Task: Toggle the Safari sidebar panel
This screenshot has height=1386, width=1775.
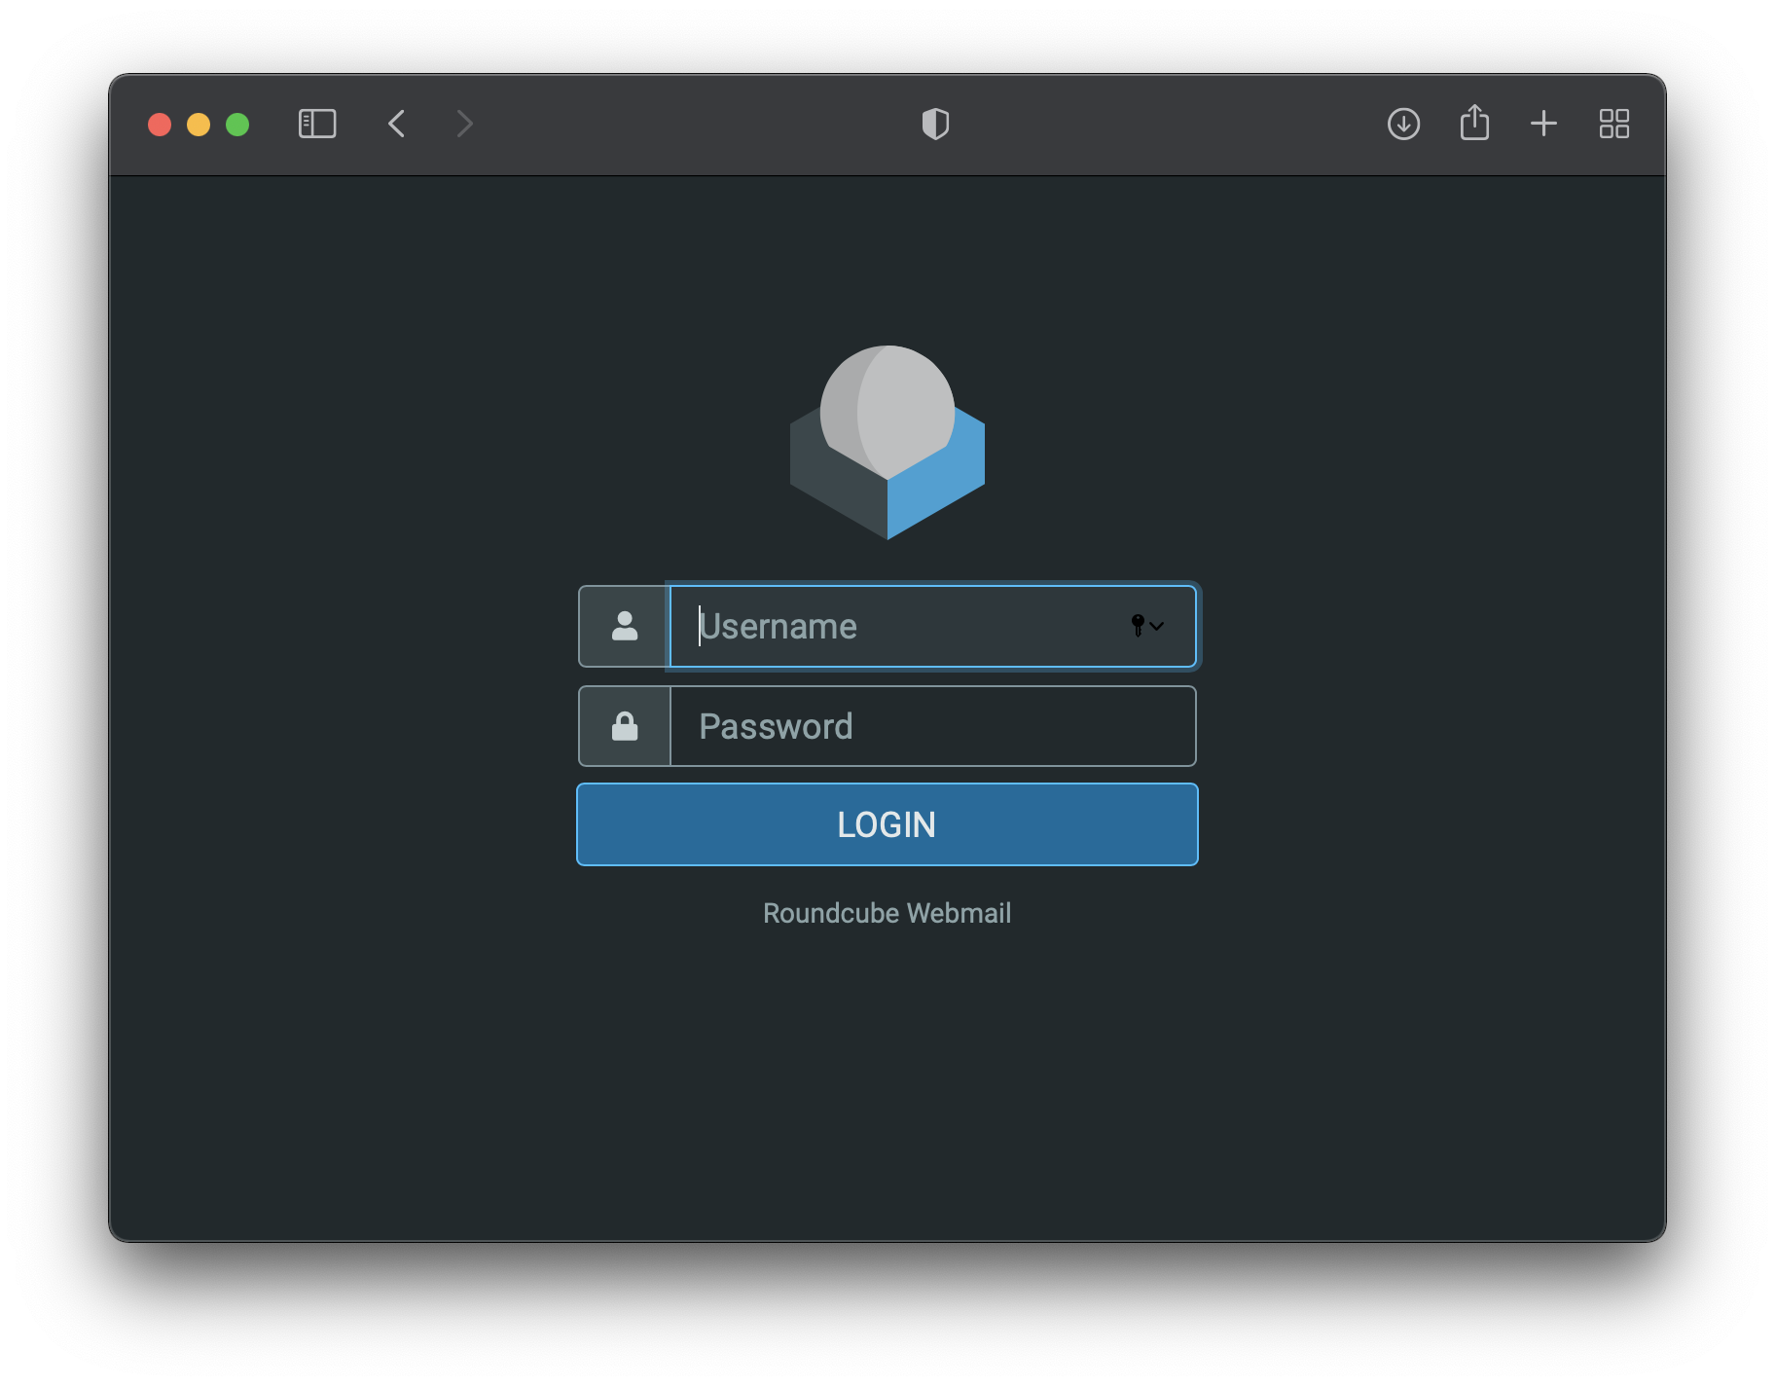Action: [317, 124]
